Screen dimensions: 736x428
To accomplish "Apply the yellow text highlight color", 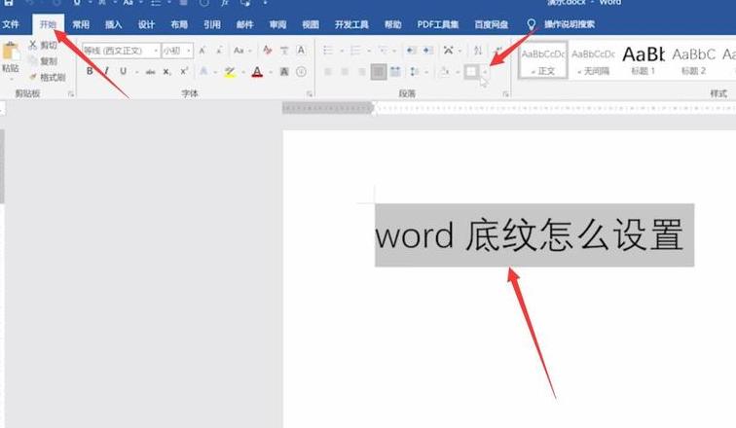I will coord(230,72).
